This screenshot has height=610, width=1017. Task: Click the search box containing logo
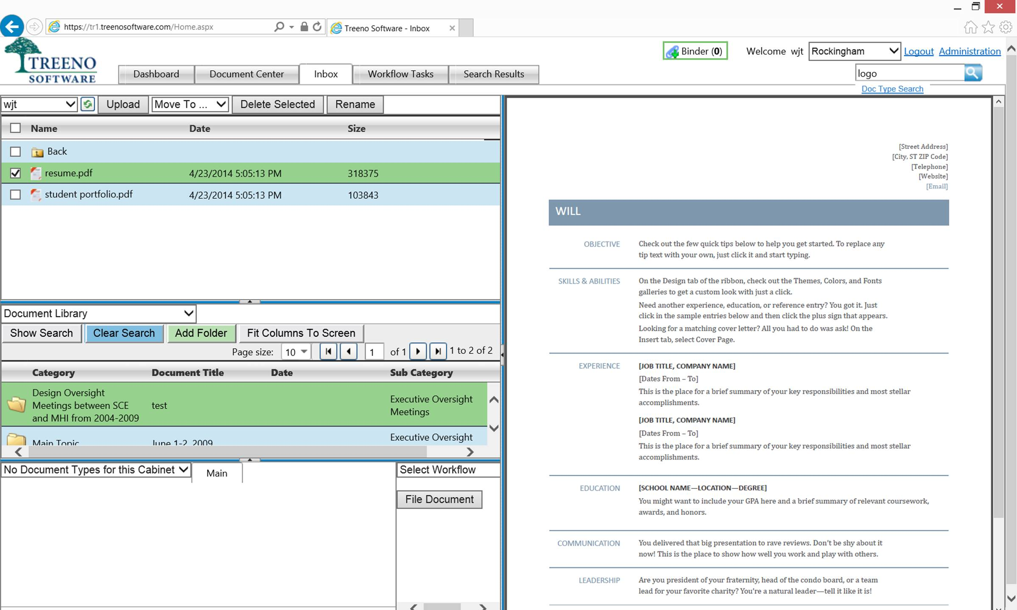coord(909,73)
